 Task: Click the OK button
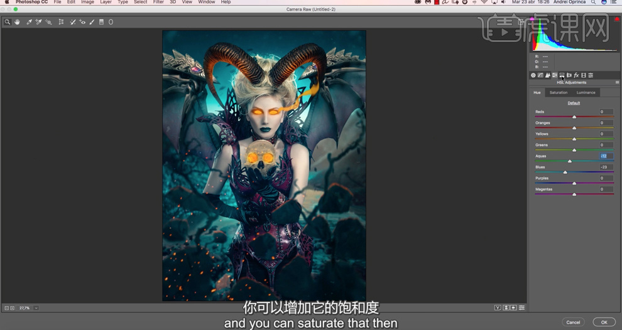(604, 322)
